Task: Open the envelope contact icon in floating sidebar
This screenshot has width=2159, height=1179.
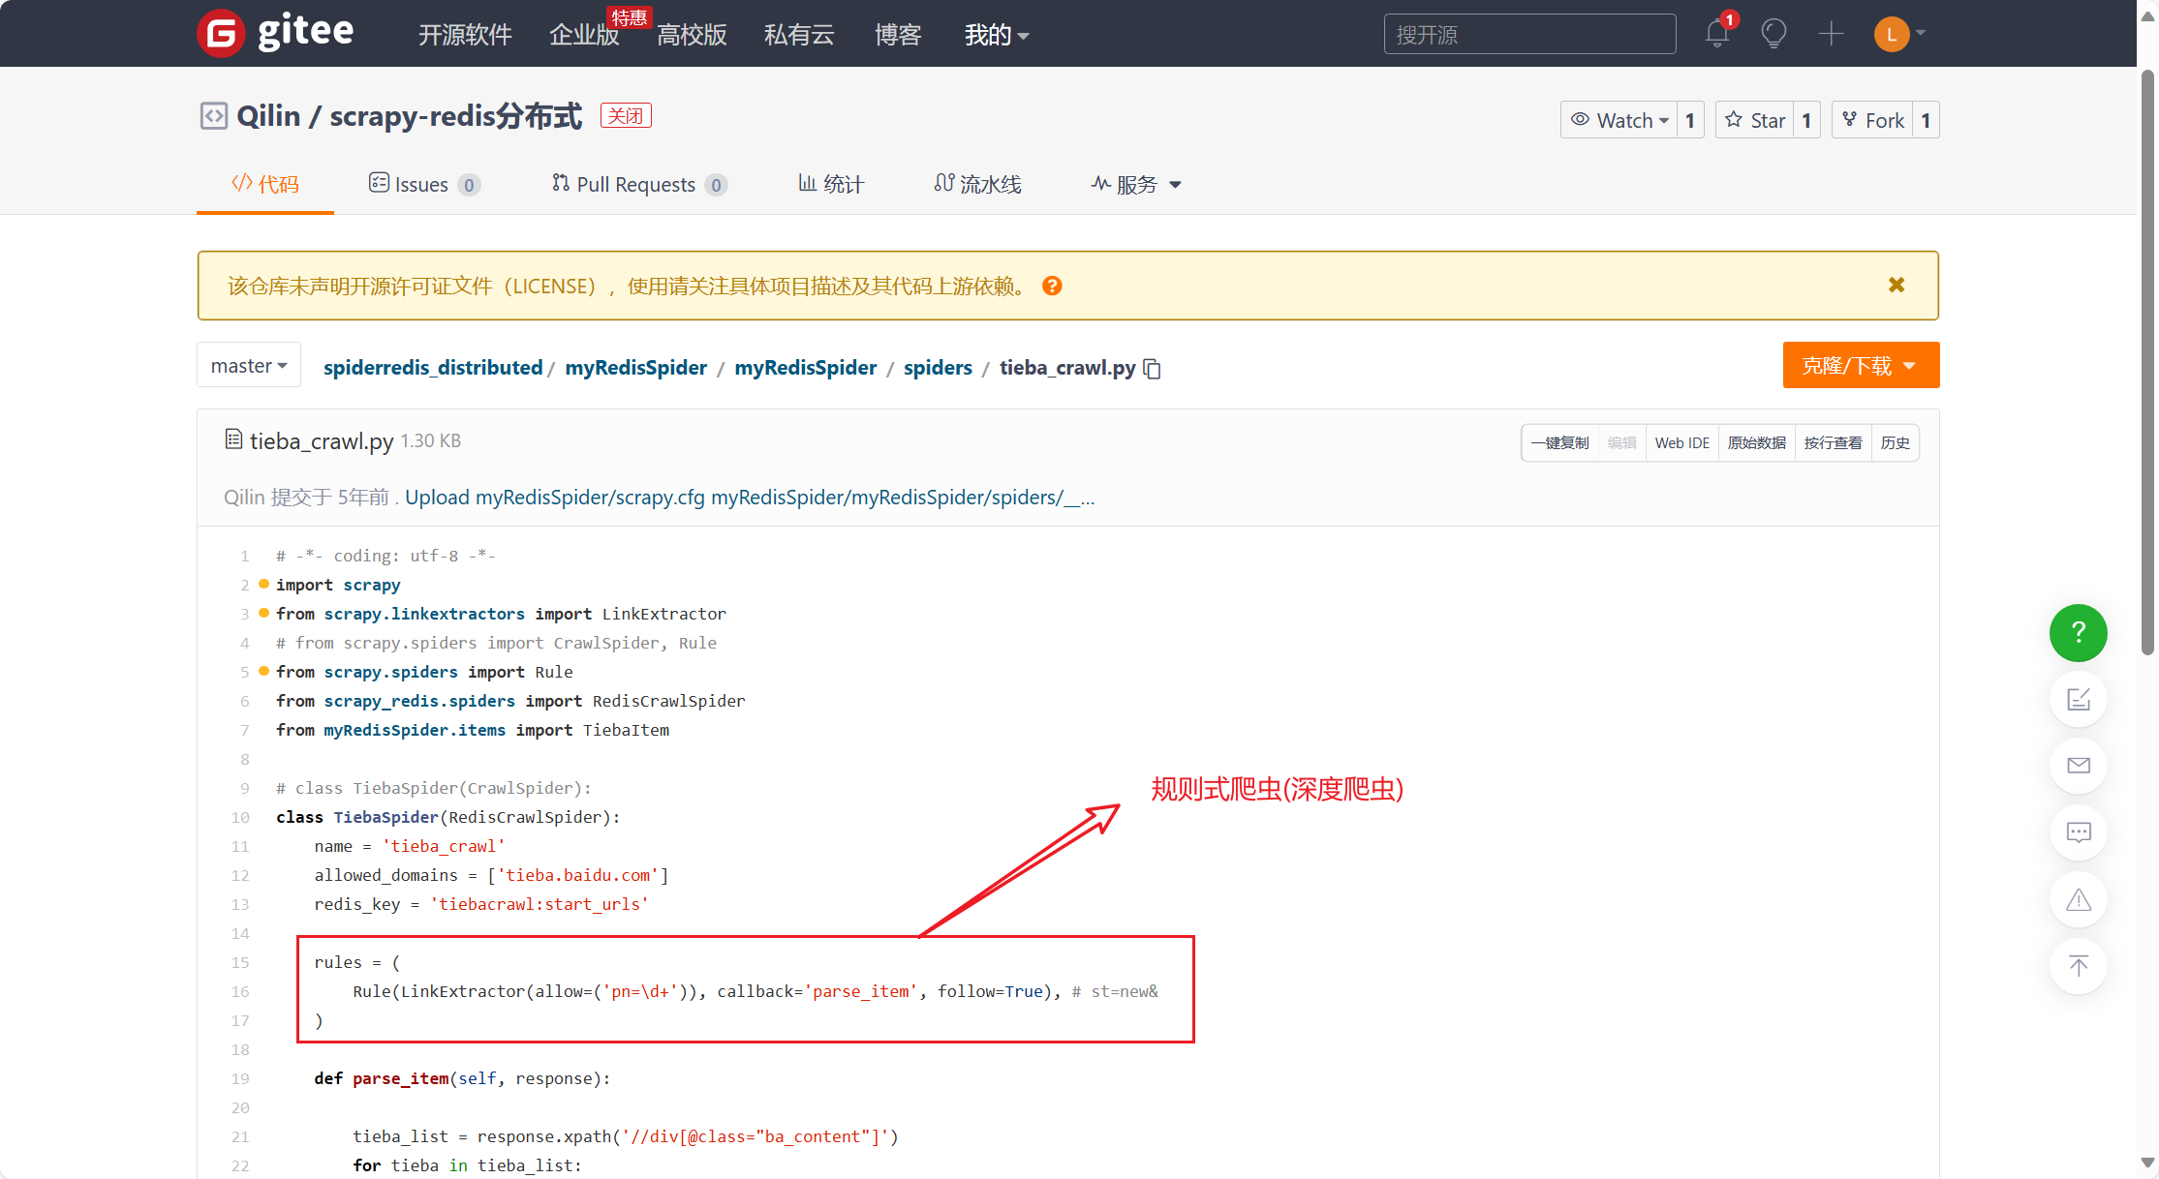Action: (x=2078, y=765)
